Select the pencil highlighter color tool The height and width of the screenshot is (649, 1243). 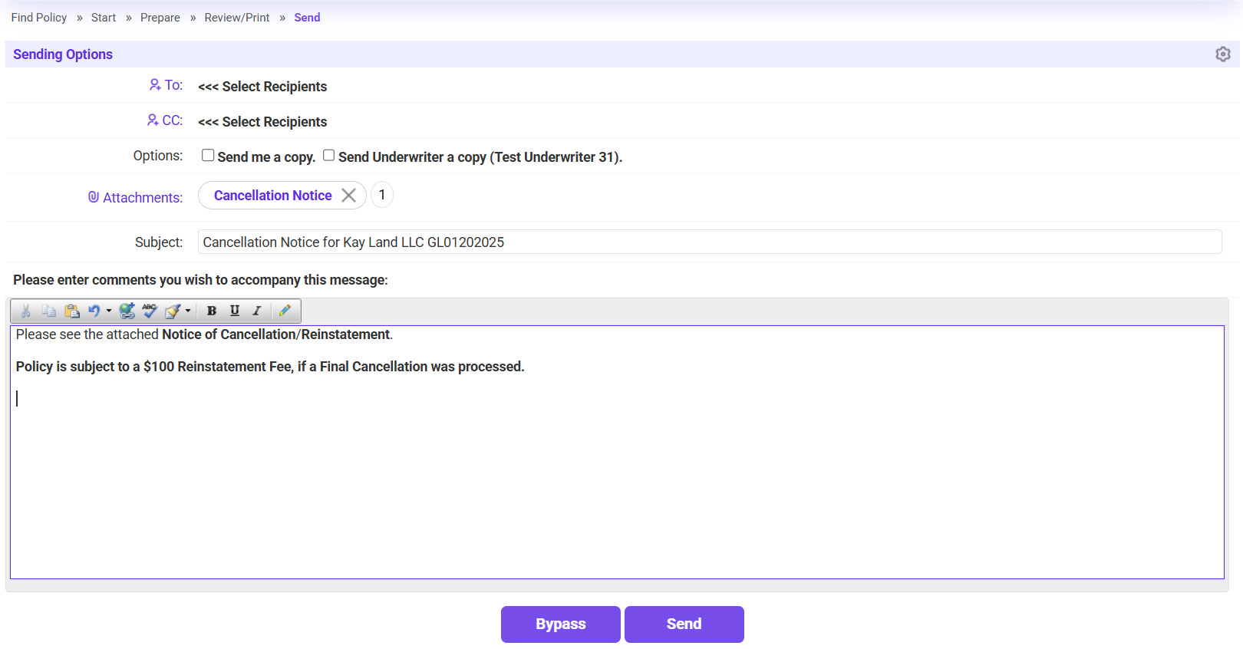pyautogui.click(x=285, y=311)
